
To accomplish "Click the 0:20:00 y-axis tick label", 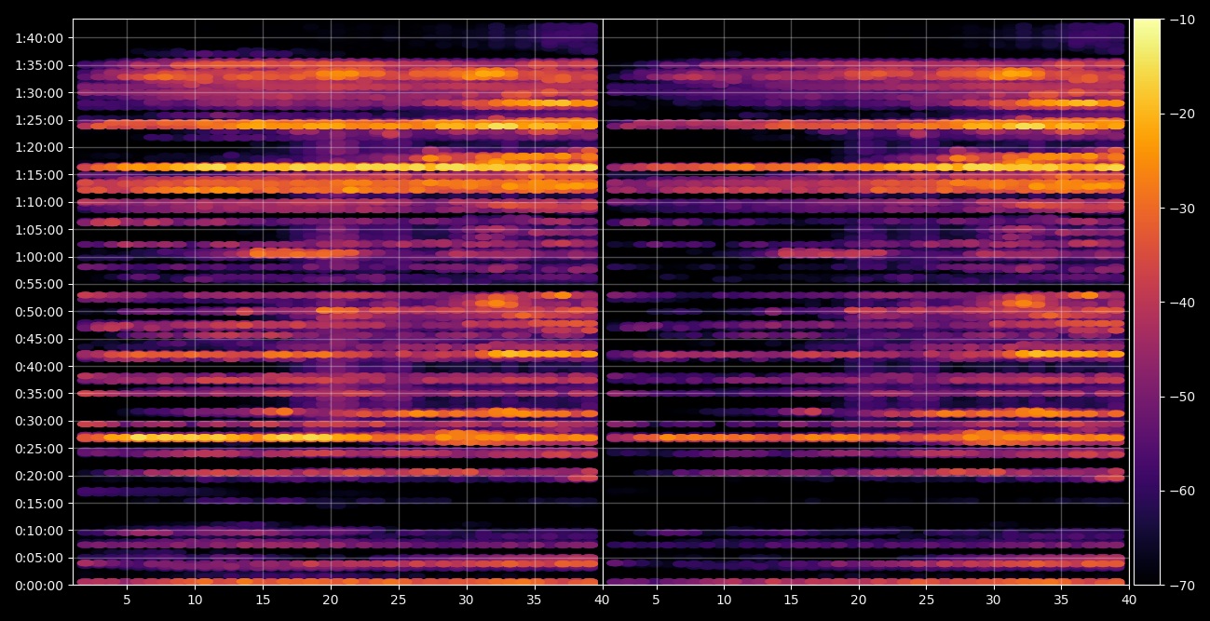I will (x=39, y=476).
